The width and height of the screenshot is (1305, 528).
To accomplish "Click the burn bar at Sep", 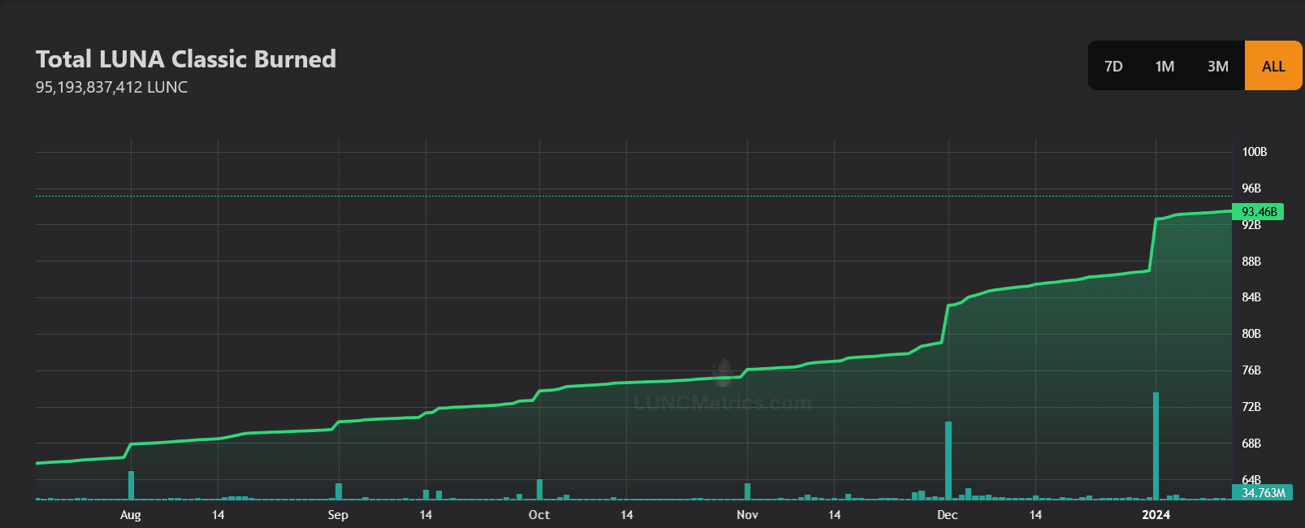I will [339, 491].
